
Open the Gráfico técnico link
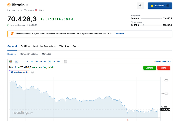click(x=163, y=62)
